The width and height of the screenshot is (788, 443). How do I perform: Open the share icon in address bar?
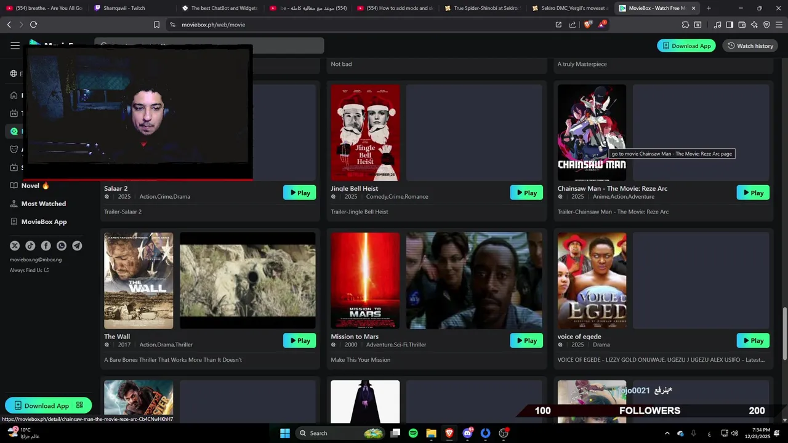point(573,25)
